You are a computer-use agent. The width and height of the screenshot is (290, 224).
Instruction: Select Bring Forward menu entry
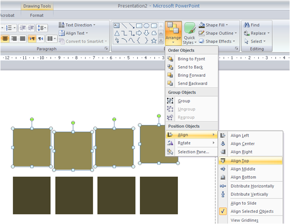click(x=191, y=75)
